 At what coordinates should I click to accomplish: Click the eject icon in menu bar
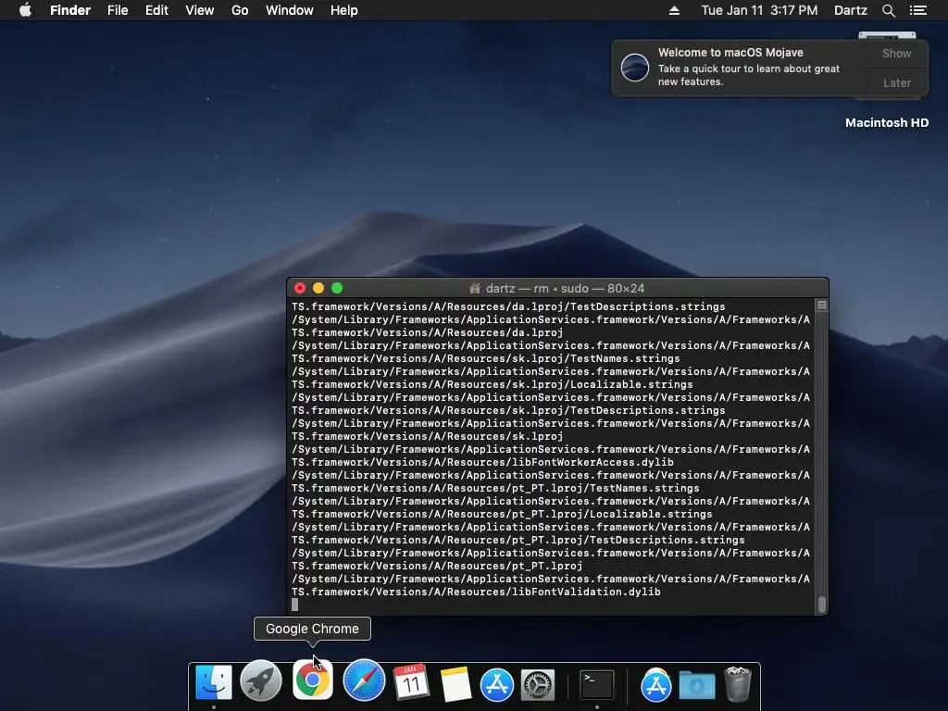tap(674, 10)
